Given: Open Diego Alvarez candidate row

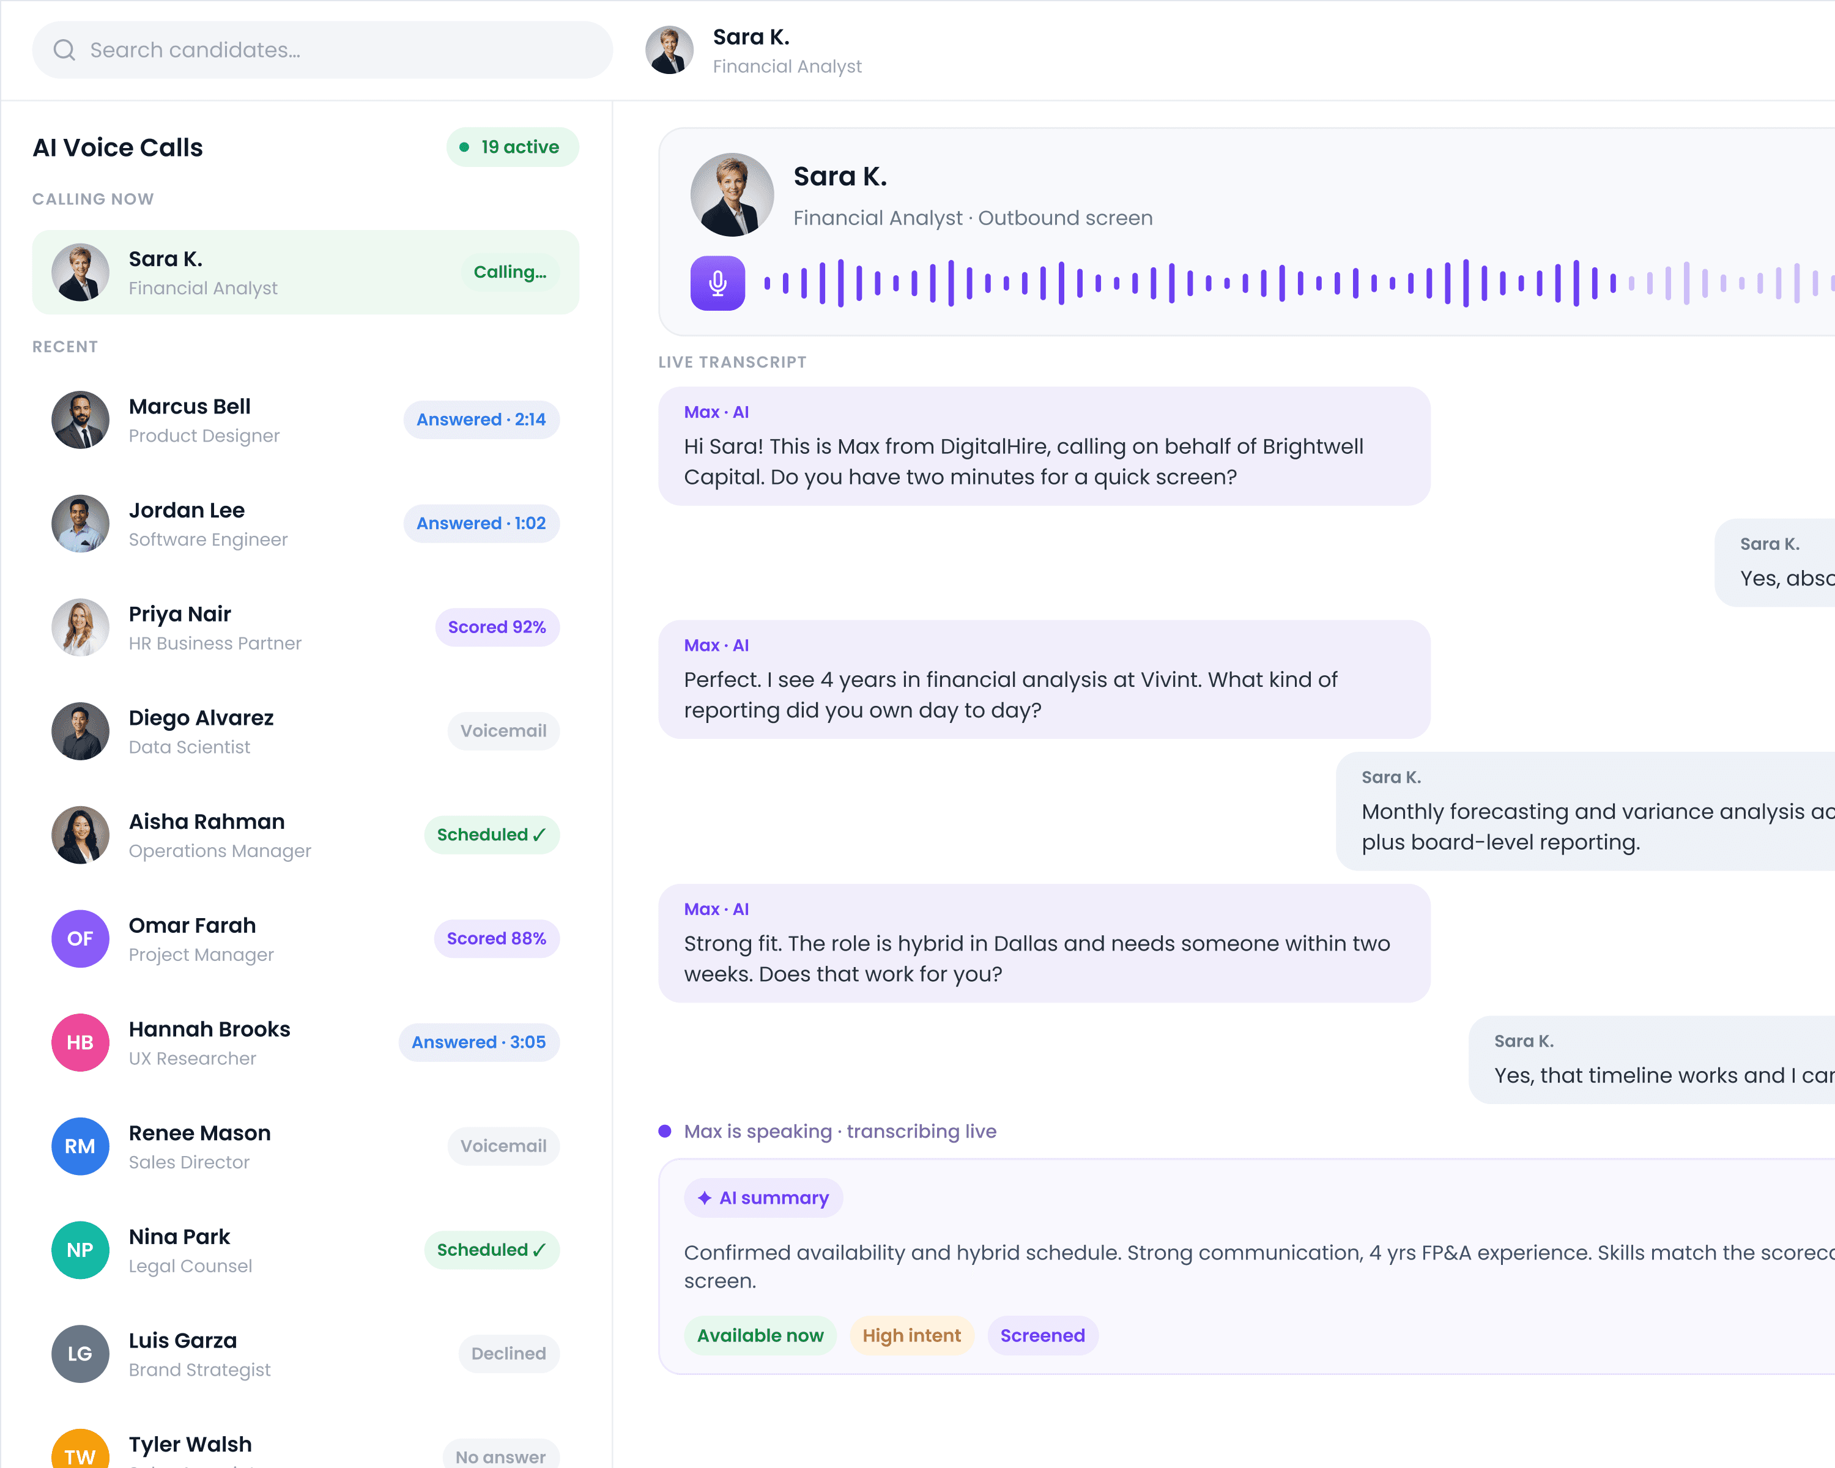Looking at the screenshot, I should click(306, 732).
